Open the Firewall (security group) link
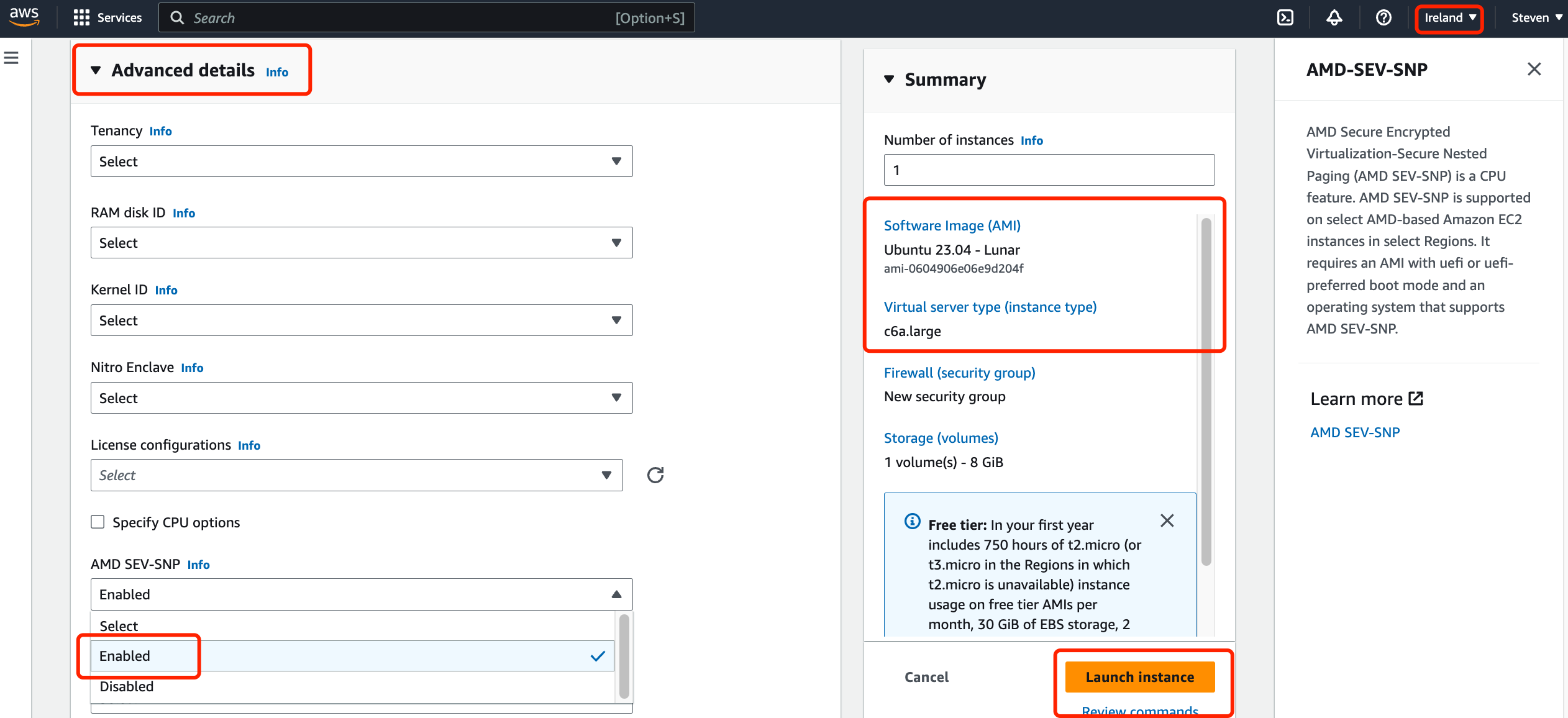The width and height of the screenshot is (1568, 718). pyautogui.click(x=960, y=373)
